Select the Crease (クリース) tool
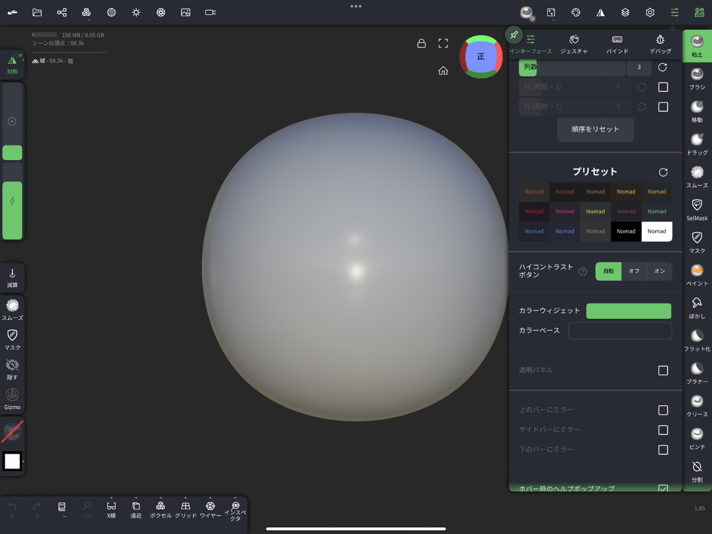This screenshot has width=712, height=534. (697, 406)
